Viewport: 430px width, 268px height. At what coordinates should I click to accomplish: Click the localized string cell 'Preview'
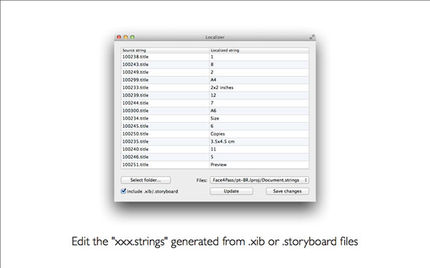tap(259, 164)
